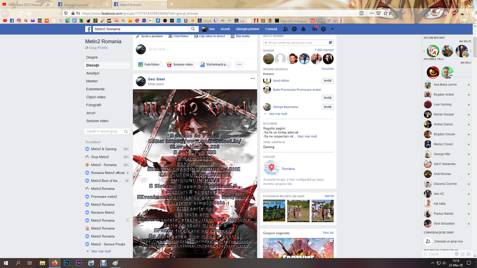This screenshot has height=268, width=477.
Task: Click Etichetează button in composer
Action: point(214,64)
